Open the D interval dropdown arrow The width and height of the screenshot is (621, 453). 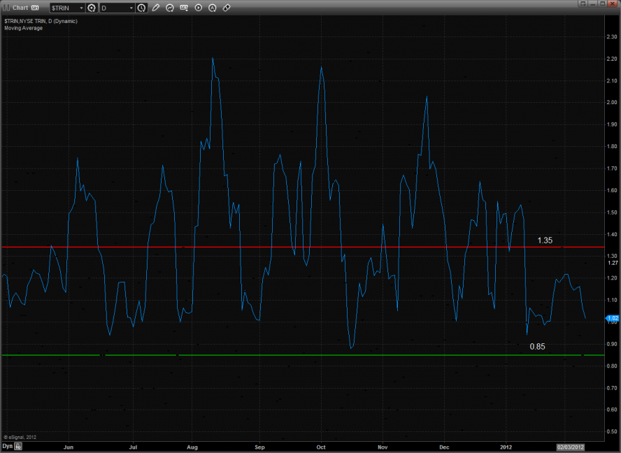(x=131, y=8)
